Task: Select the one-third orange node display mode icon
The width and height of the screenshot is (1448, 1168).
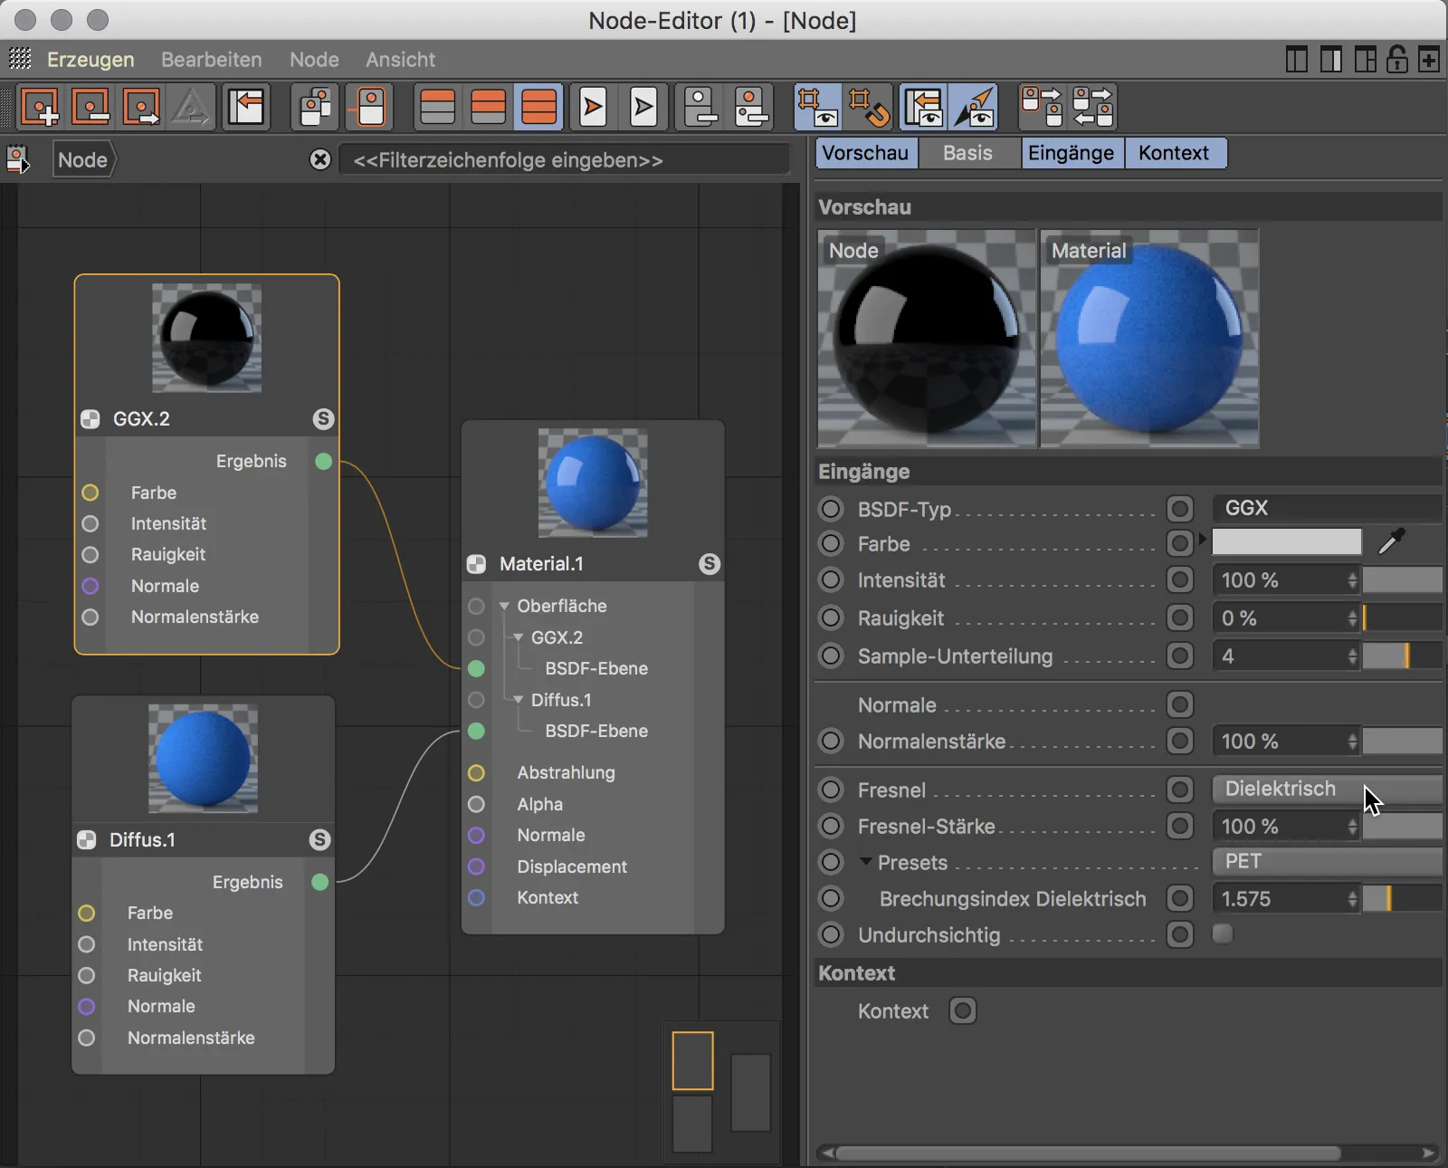Action: [x=438, y=107]
